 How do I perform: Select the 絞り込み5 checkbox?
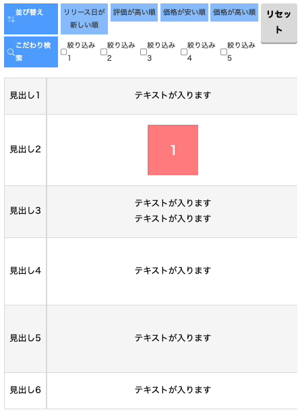coord(224,52)
